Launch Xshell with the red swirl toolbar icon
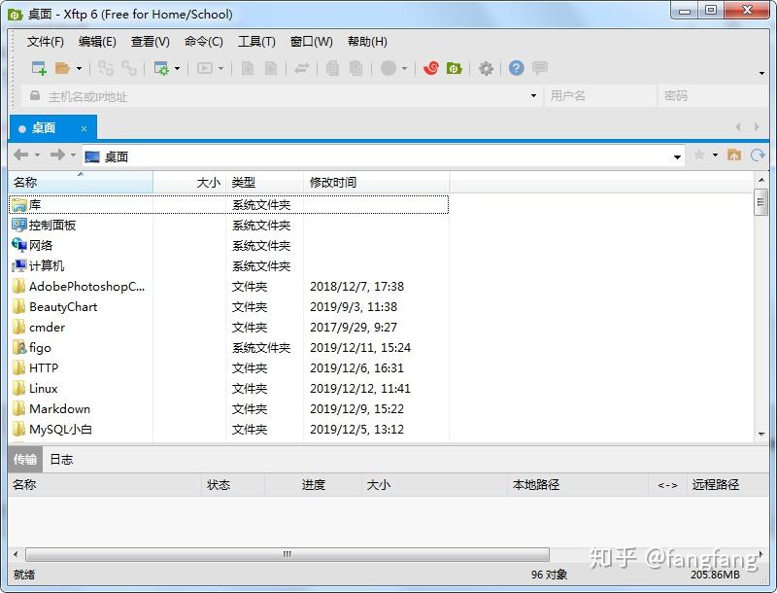Screen dimensions: 777x593 click(430, 68)
